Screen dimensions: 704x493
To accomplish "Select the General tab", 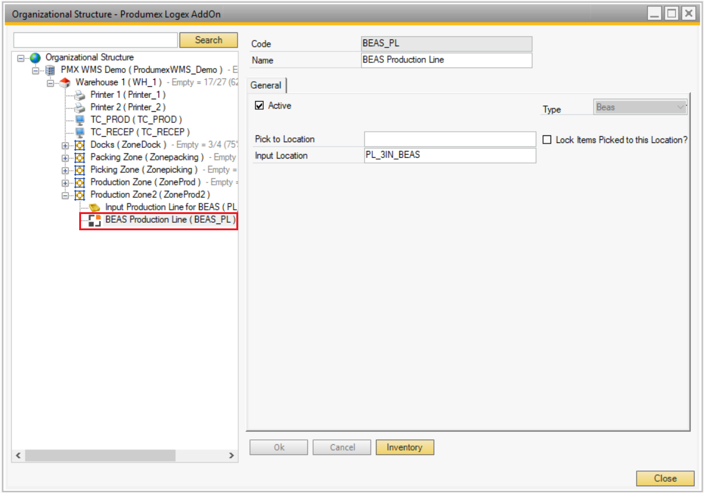I will [x=266, y=85].
